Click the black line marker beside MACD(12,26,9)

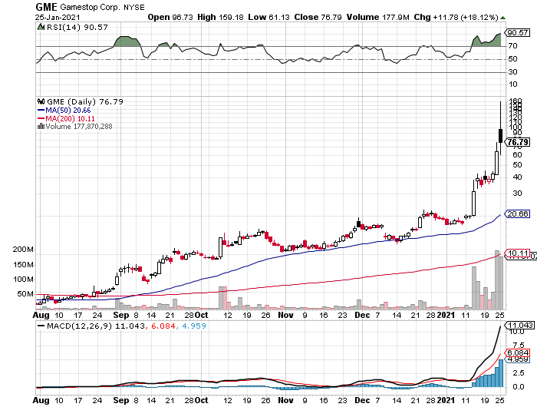pos(41,326)
